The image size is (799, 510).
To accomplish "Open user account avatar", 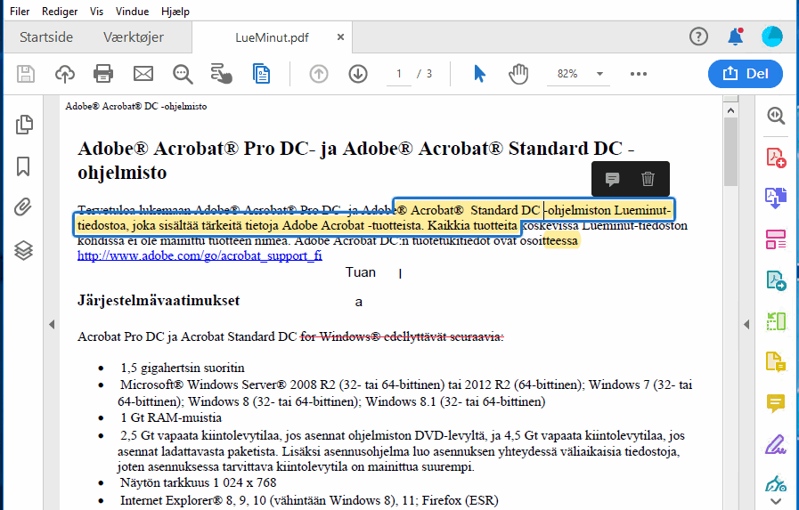I will [772, 36].
